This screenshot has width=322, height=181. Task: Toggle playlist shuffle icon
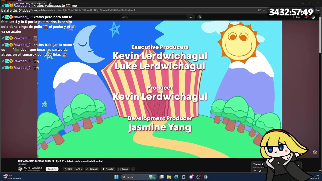point(260,171)
